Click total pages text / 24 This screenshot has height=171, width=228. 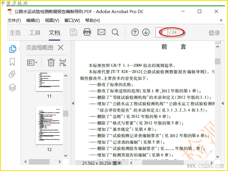[x=173, y=32]
